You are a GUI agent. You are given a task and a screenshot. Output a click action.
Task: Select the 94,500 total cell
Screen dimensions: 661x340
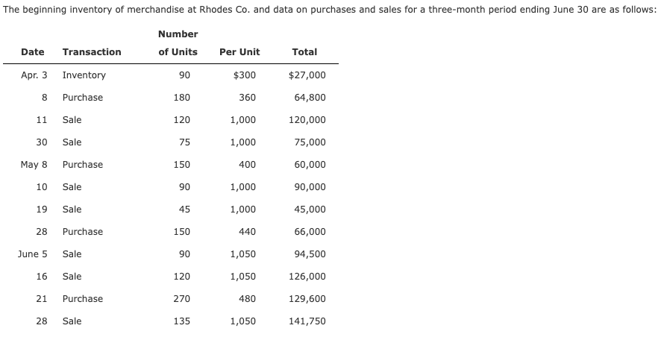tap(310, 254)
